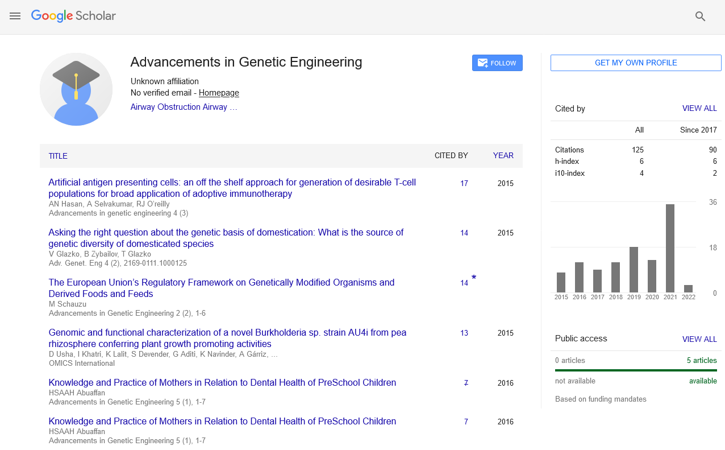
Task: Click GET MY OWN PROFILE button
Action: 636,63
